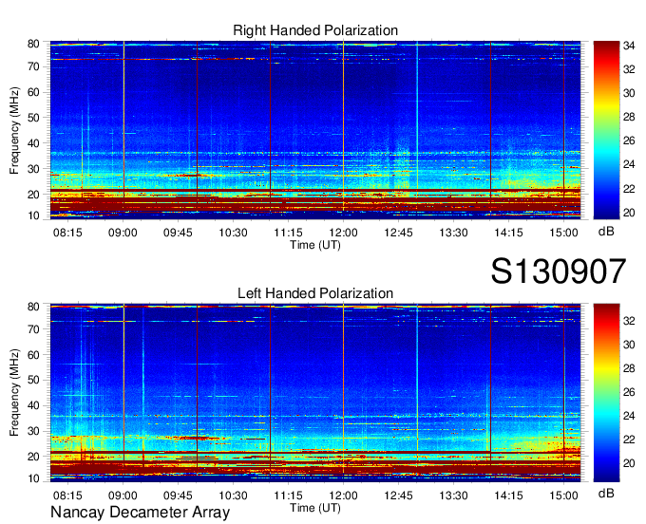646x524 pixels.
Task: Click the 50 MHz tick on bottom frequency axis
Action: coord(33,380)
